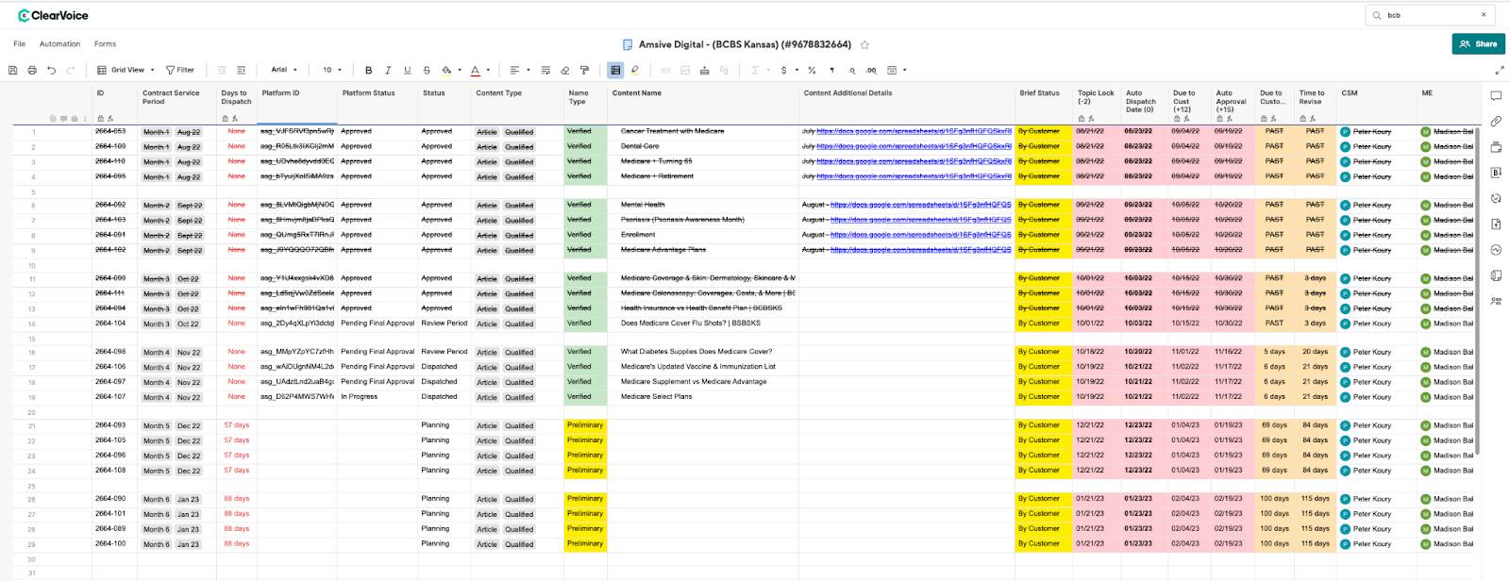Click the increase decimal icon
The image size is (1510, 581).
(x=871, y=70)
